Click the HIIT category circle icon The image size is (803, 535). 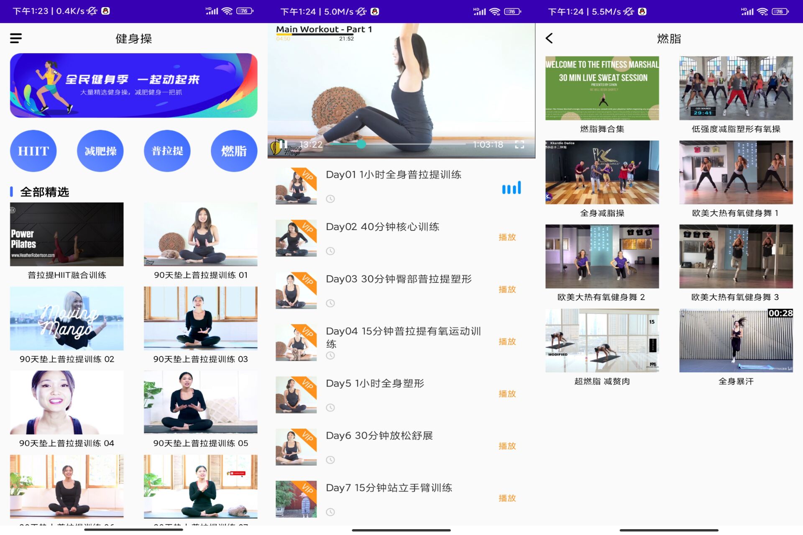pos(33,151)
